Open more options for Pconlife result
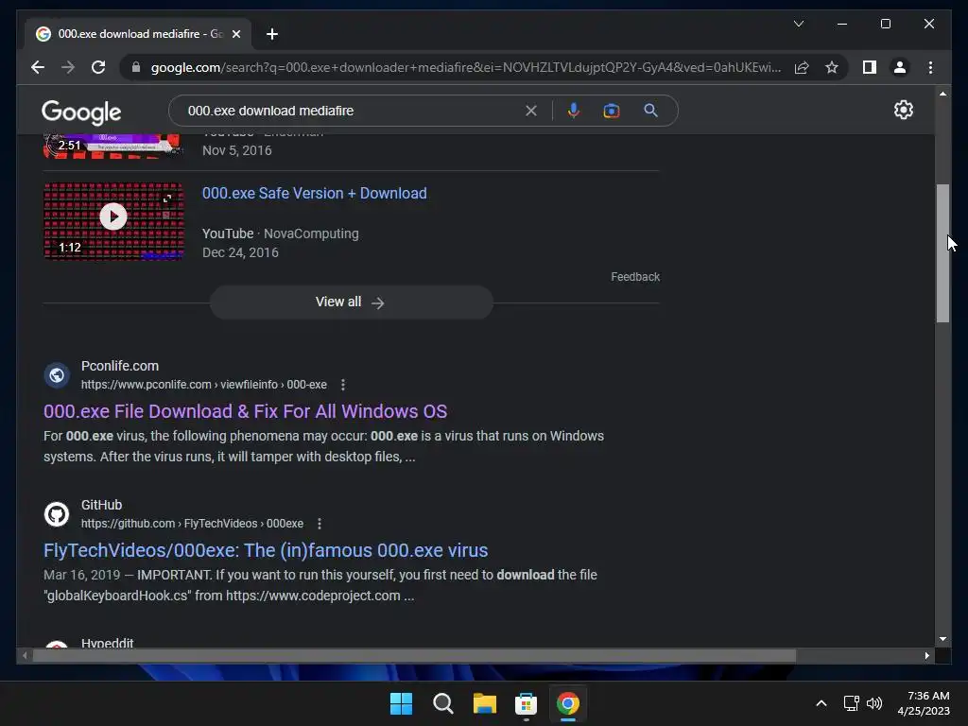The height and width of the screenshot is (726, 968). pos(342,385)
